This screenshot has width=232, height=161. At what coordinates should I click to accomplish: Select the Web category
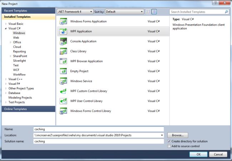point(16,38)
